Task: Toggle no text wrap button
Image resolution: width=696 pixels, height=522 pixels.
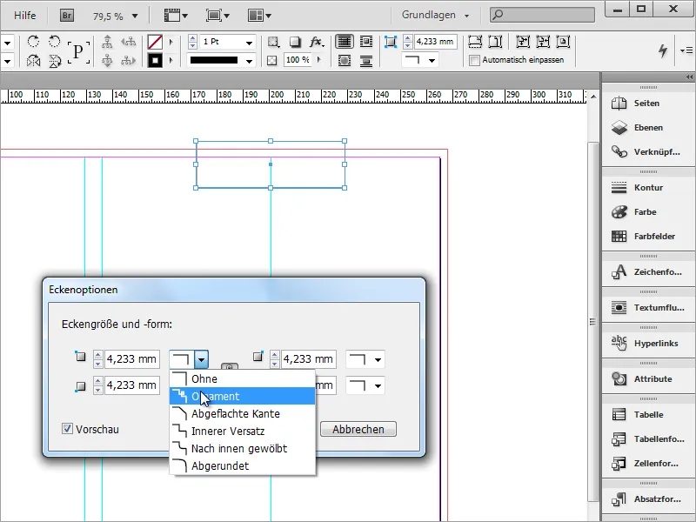Action: (x=344, y=42)
